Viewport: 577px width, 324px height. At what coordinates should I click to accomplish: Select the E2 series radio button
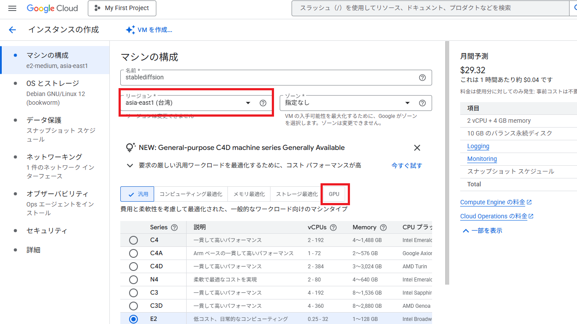pos(133,319)
